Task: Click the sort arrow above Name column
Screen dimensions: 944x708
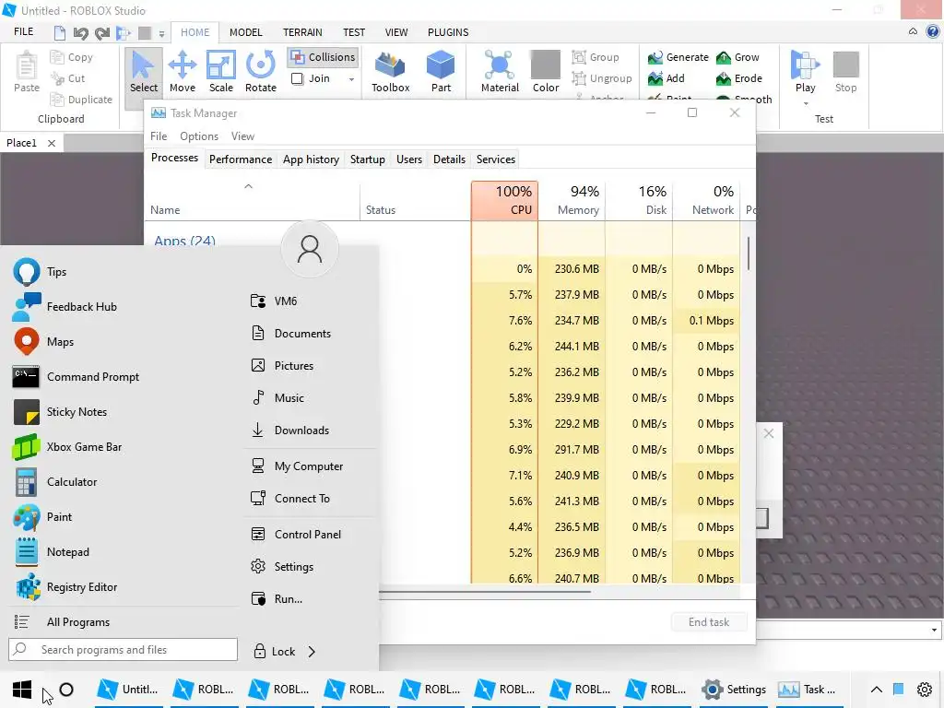Action: tap(248, 186)
